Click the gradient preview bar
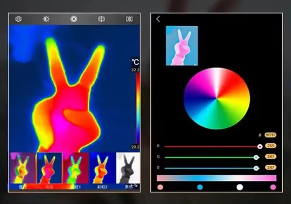291x204 pixels. click(x=217, y=178)
